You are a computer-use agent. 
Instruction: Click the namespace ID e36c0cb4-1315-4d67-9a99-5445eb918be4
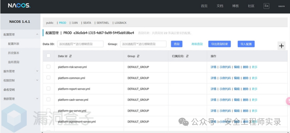pyautogui.click(x=103, y=33)
